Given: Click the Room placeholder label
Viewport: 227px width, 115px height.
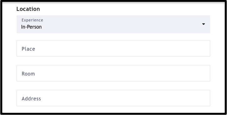Looking at the screenshot, I should tap(28, 74).
